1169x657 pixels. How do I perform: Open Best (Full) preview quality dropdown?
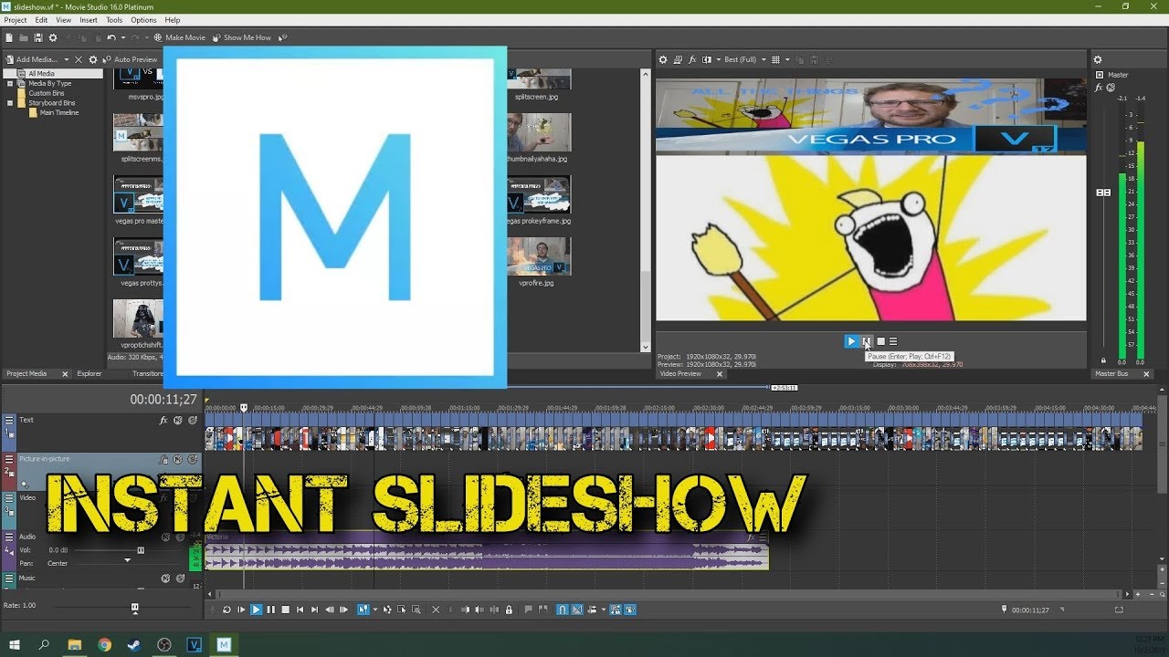point(744,59)
